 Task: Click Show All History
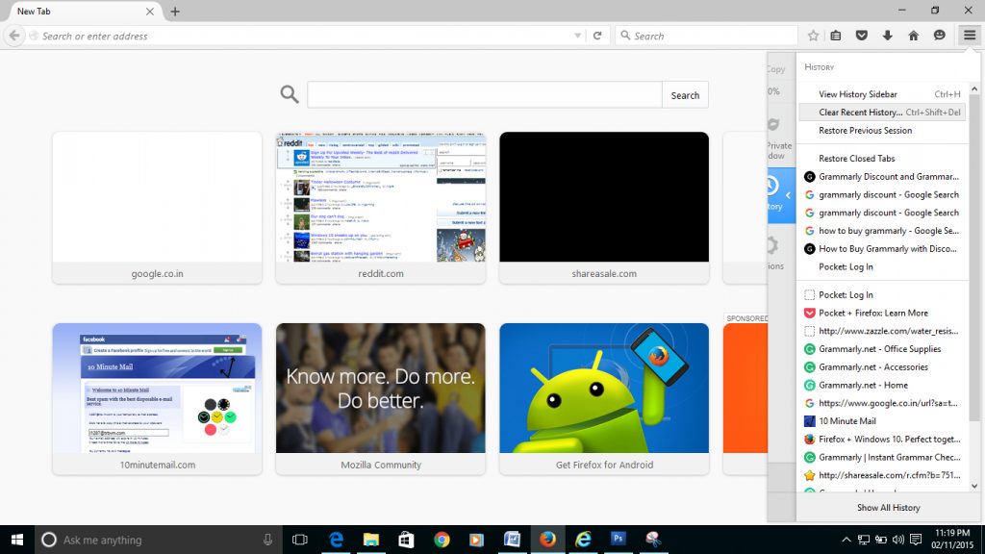[888, 508]
